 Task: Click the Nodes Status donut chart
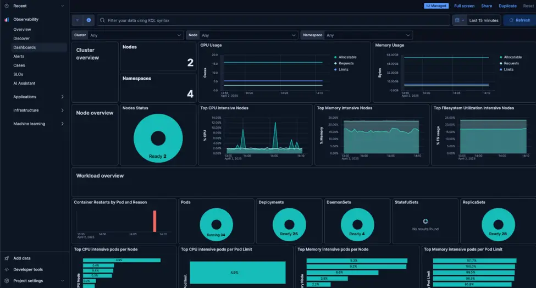158,138
